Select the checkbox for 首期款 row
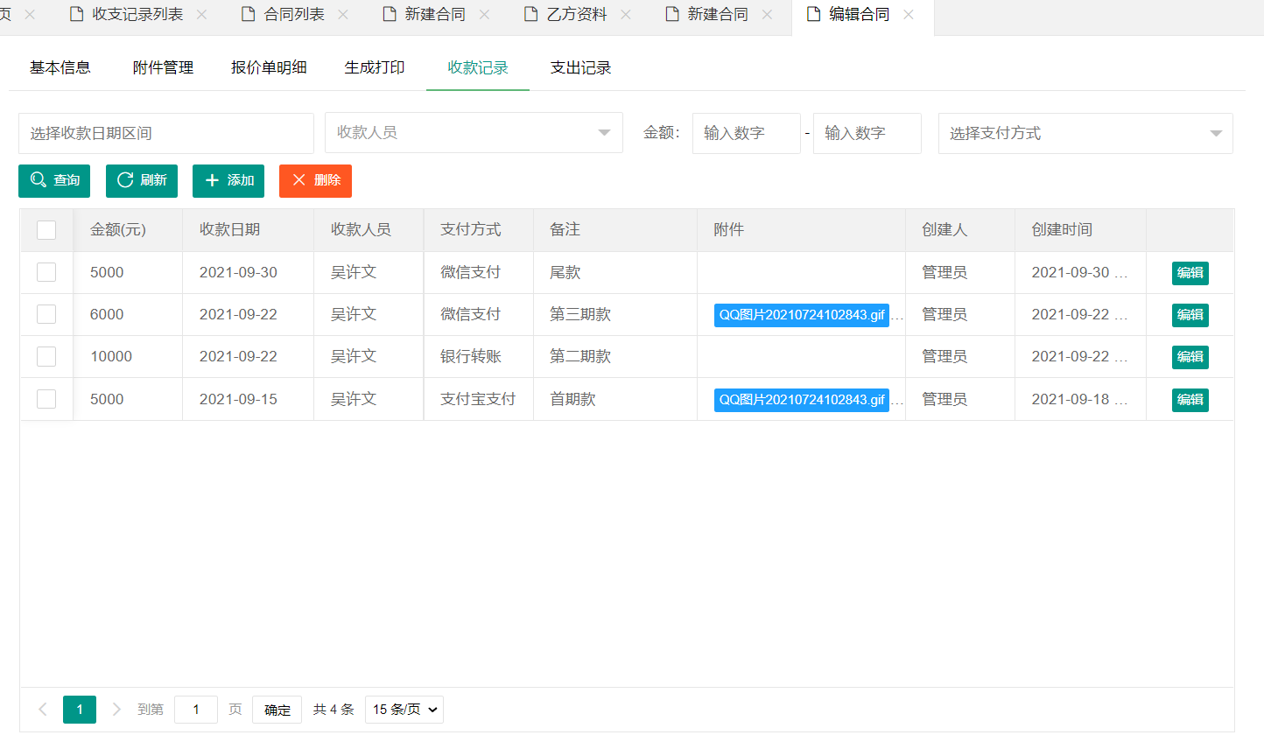Screen dimensions: 1264x749 coord(46,399)
